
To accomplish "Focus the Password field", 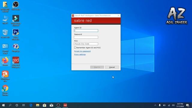I will pos(86,37).
